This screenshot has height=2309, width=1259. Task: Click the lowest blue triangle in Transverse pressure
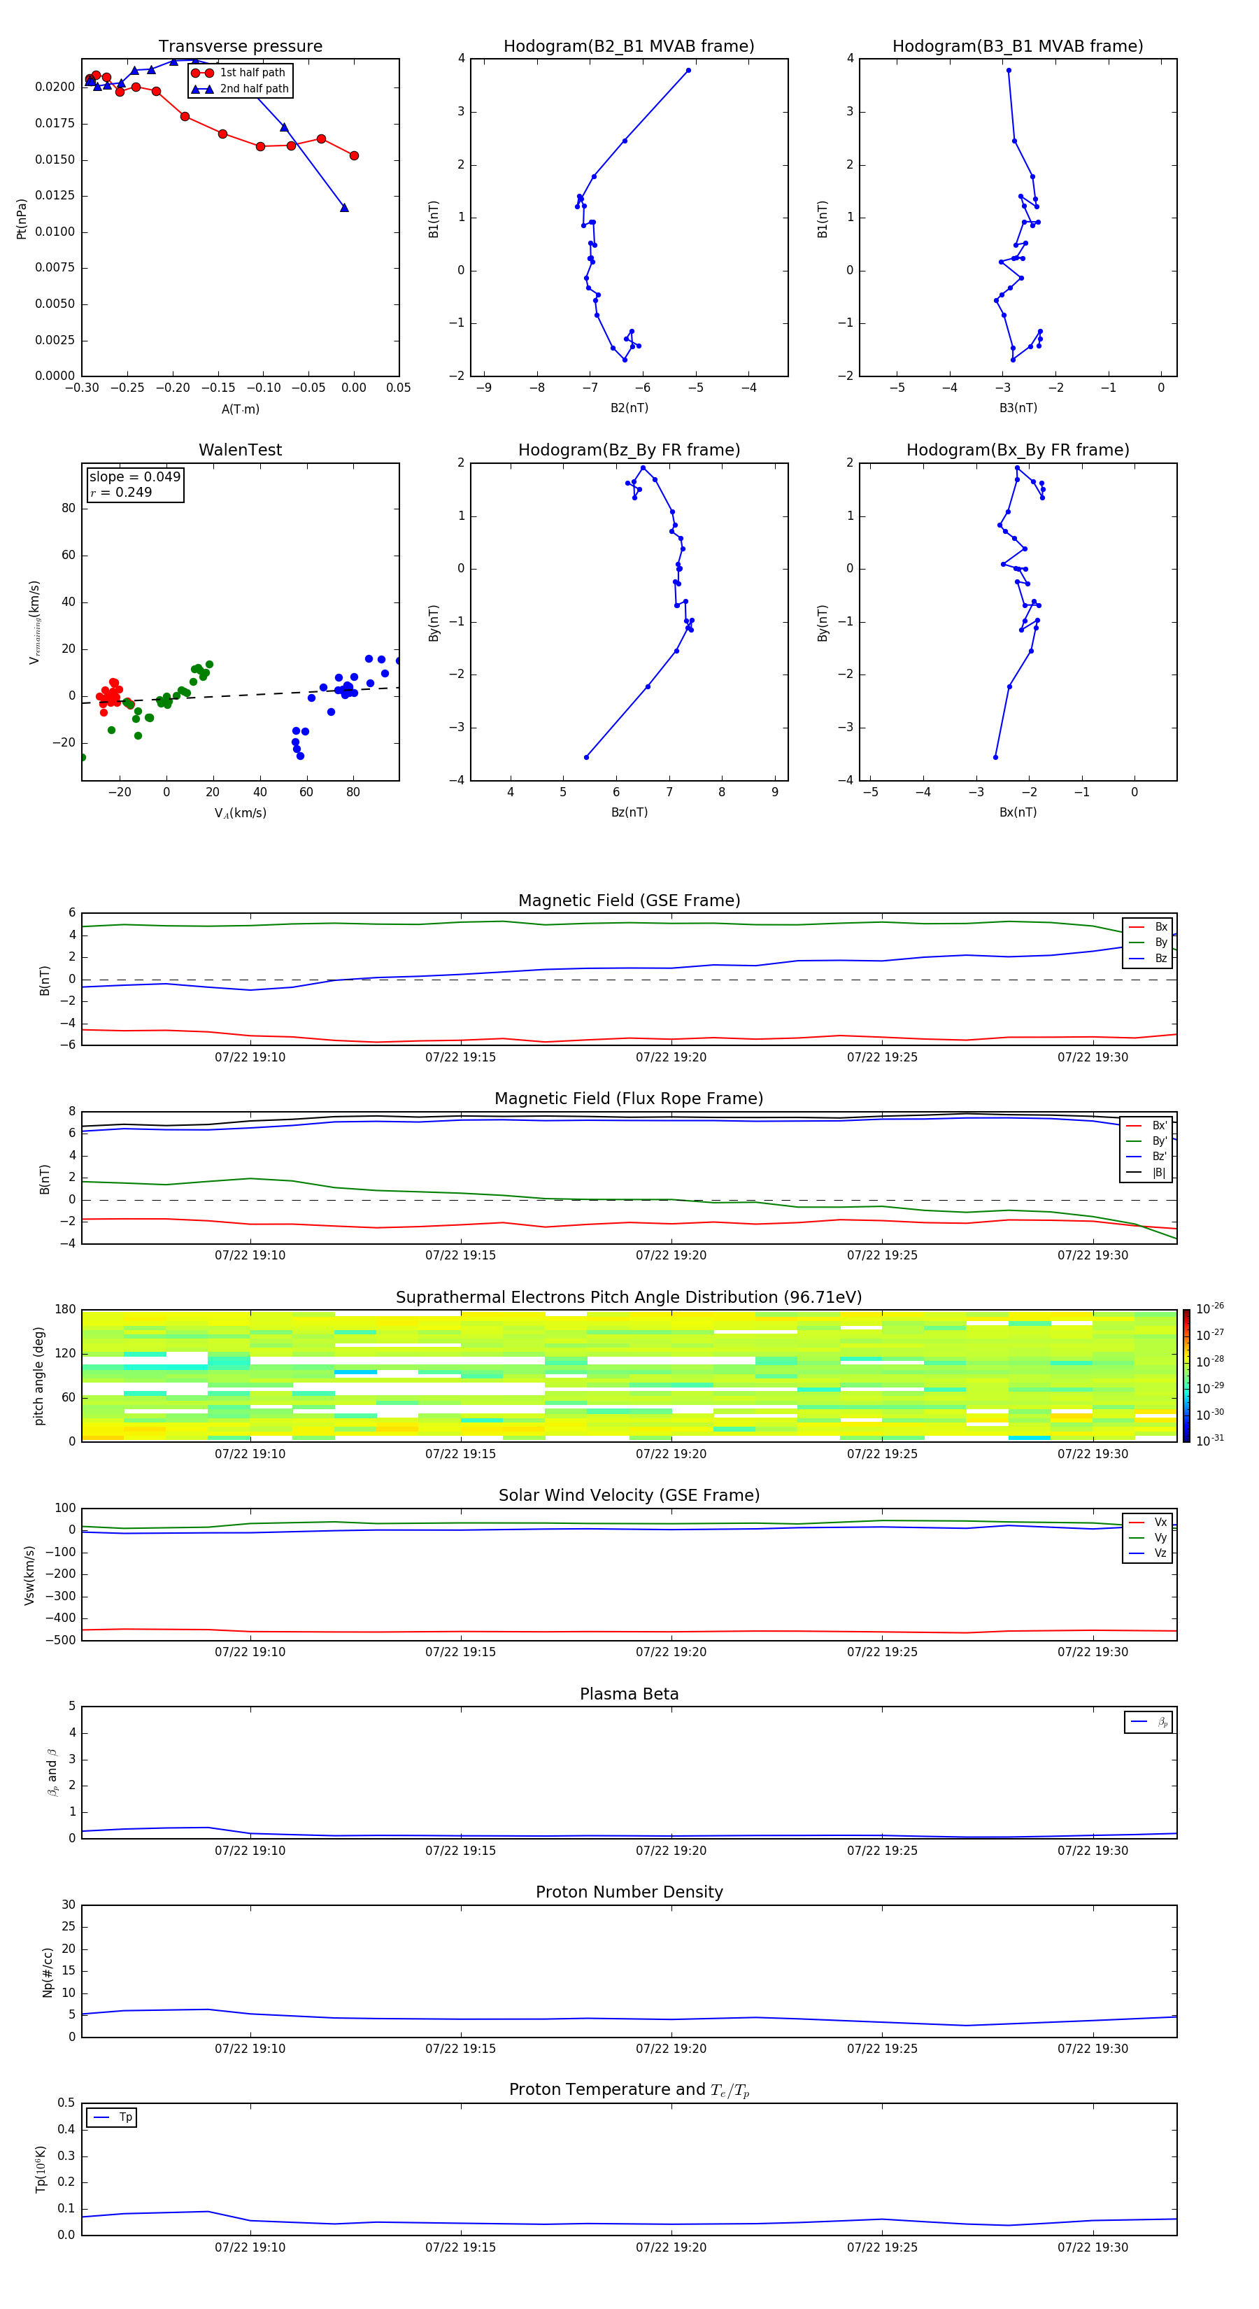(x=344, y=208)
